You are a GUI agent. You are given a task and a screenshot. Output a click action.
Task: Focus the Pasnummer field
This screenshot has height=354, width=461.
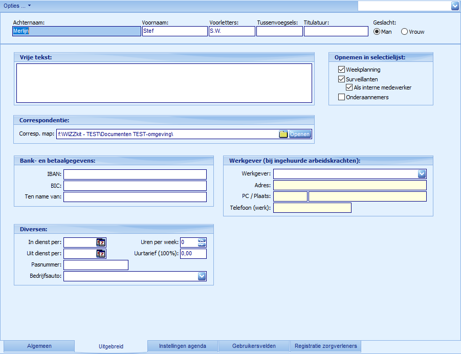pyautogui.click(x=96, y=265)
